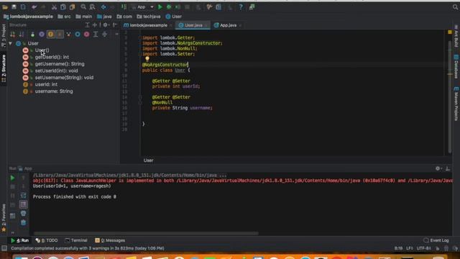The image size is (460, 259).
Task: Open Run panel settings gear
Action: pos(438,168)
